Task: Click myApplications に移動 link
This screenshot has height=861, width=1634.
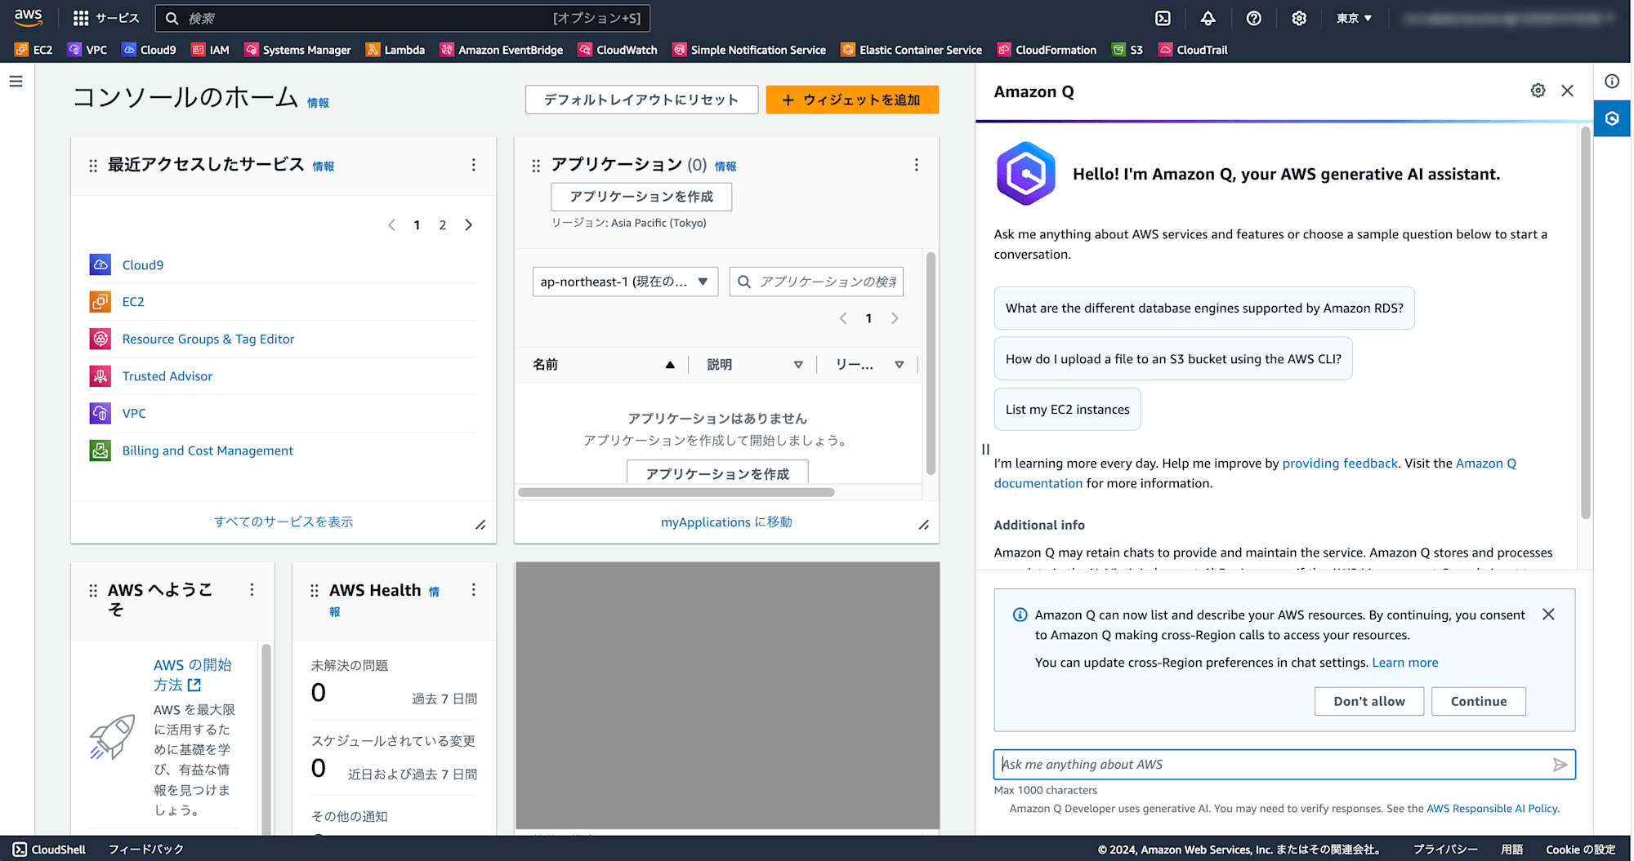Action: coord(726,522)
